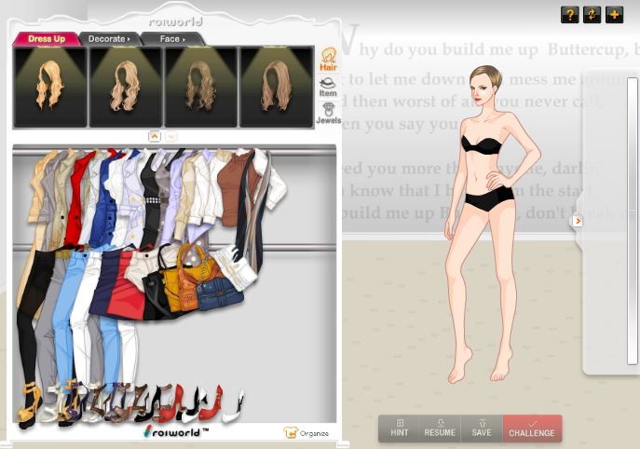Open the Item category
The width and height of the screenshot is (640, 449).
click(328, 87)
